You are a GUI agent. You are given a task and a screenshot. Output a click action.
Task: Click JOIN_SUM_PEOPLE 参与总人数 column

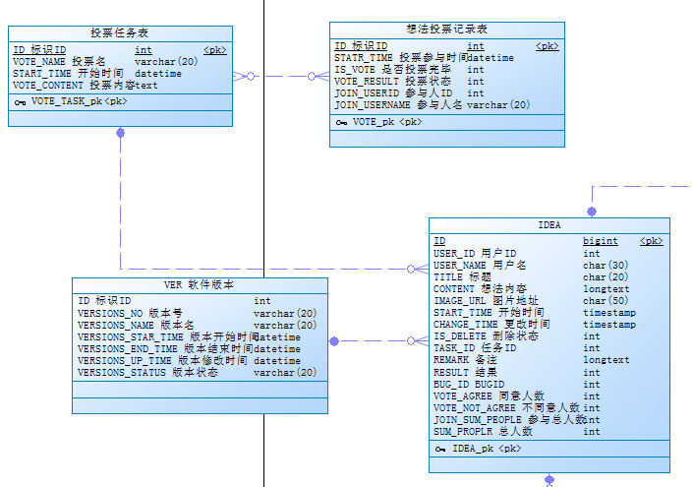[x=509, y=420]
